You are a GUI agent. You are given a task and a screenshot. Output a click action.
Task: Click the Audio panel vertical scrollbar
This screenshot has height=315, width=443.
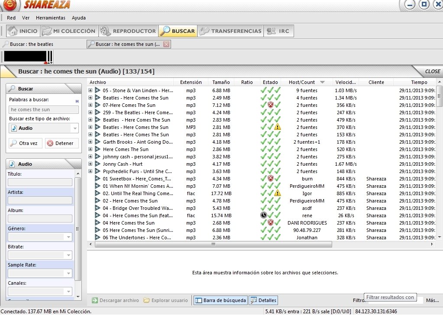78,228
